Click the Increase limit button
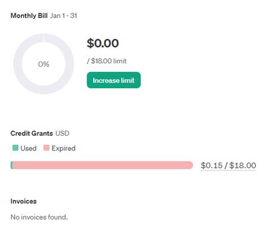This screenshot has width=268, height=228. (114, 80)
